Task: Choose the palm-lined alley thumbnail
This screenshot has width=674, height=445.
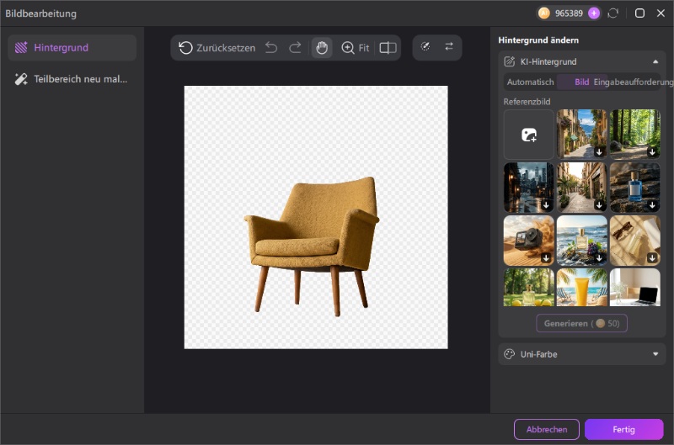Action: click(581, 188)
